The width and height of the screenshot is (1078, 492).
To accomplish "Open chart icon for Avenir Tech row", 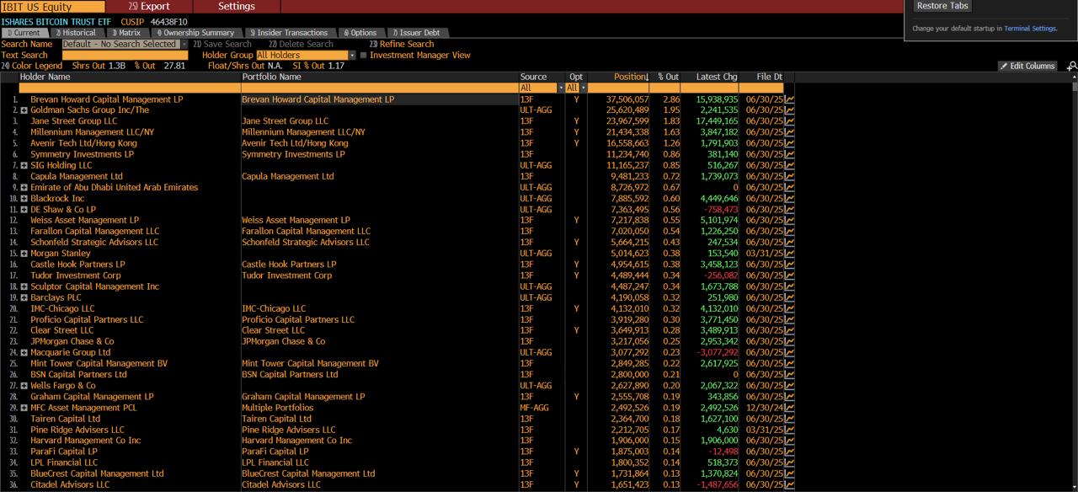I will coord(789,143).
